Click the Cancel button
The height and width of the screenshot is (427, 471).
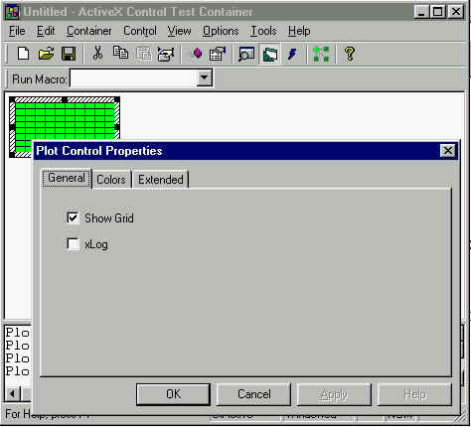point(254,394)
